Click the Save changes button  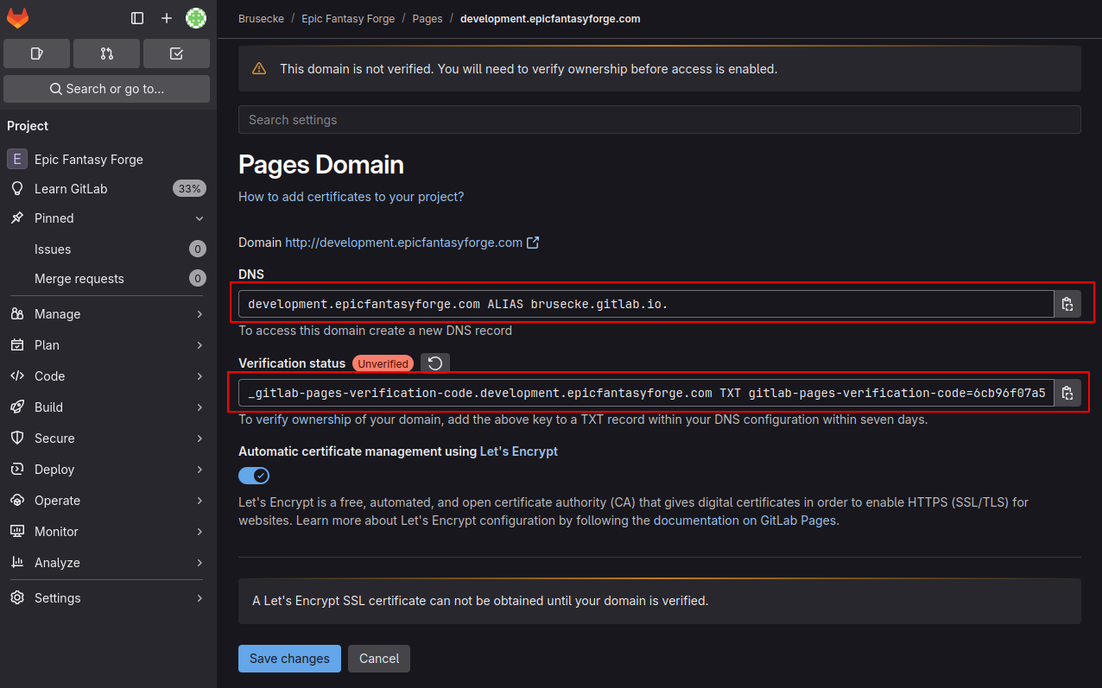coord(289,659)
